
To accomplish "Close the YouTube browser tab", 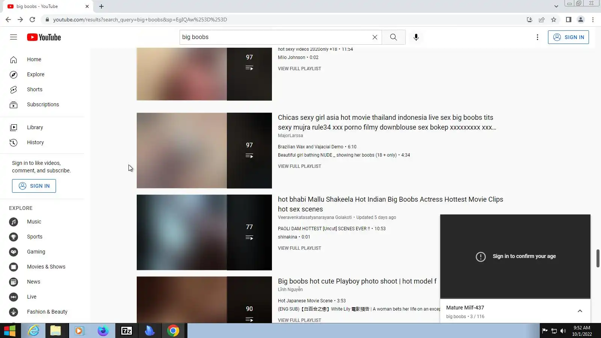I will click(87, 6).
